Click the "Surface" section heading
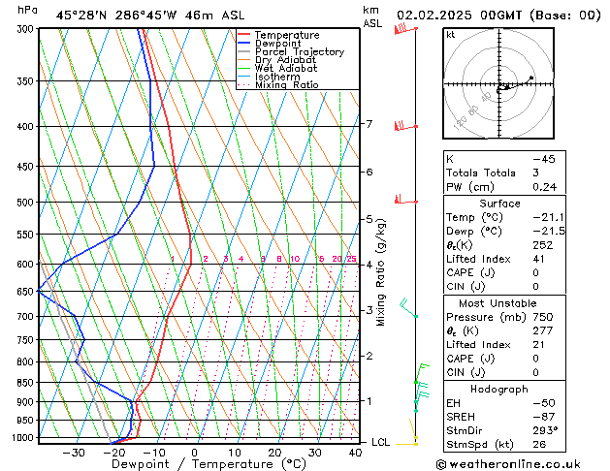 tap(499, 204)
